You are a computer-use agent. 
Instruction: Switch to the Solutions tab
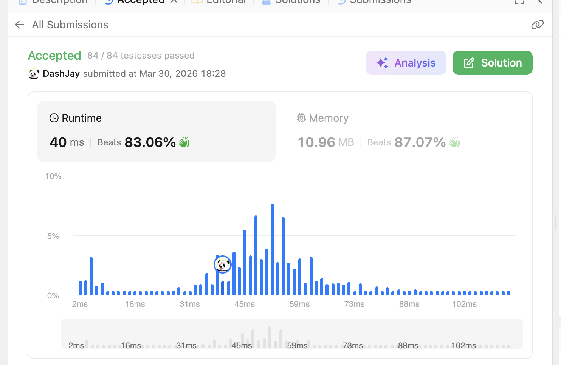pyautogui.click(x=291, y=2)
